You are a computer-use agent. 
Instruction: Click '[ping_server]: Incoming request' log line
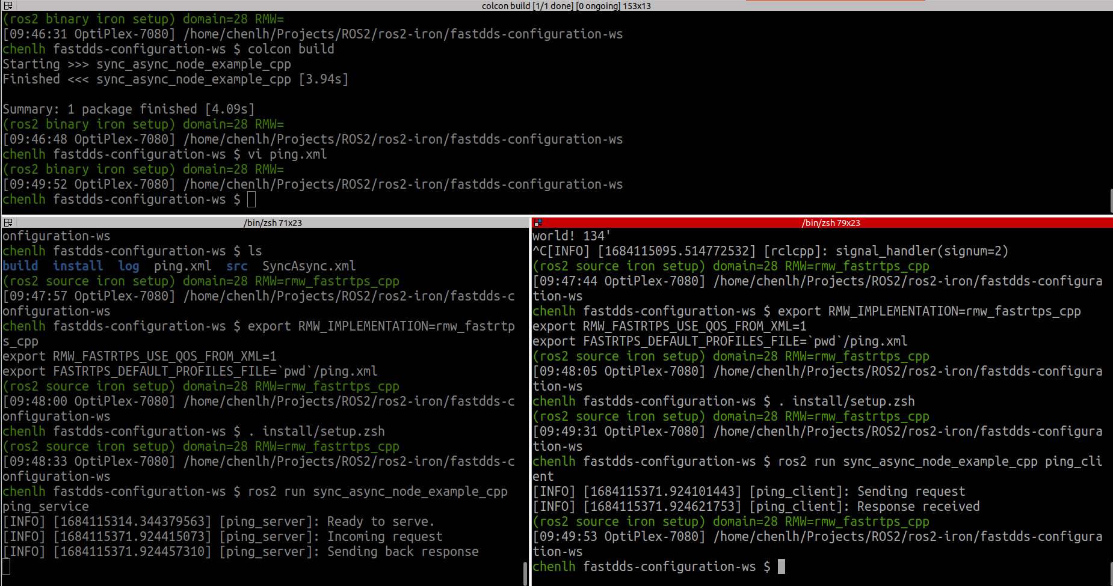tap(222, 537)
